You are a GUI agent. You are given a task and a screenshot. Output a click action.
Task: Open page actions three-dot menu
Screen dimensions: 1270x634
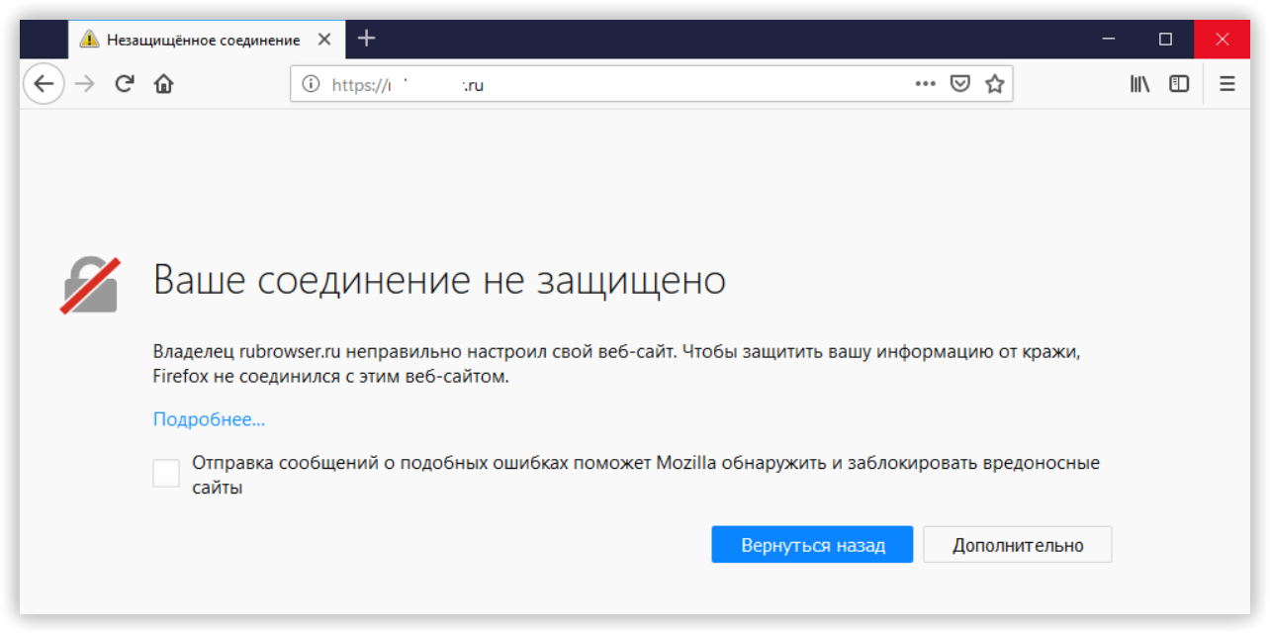(925, 84)
